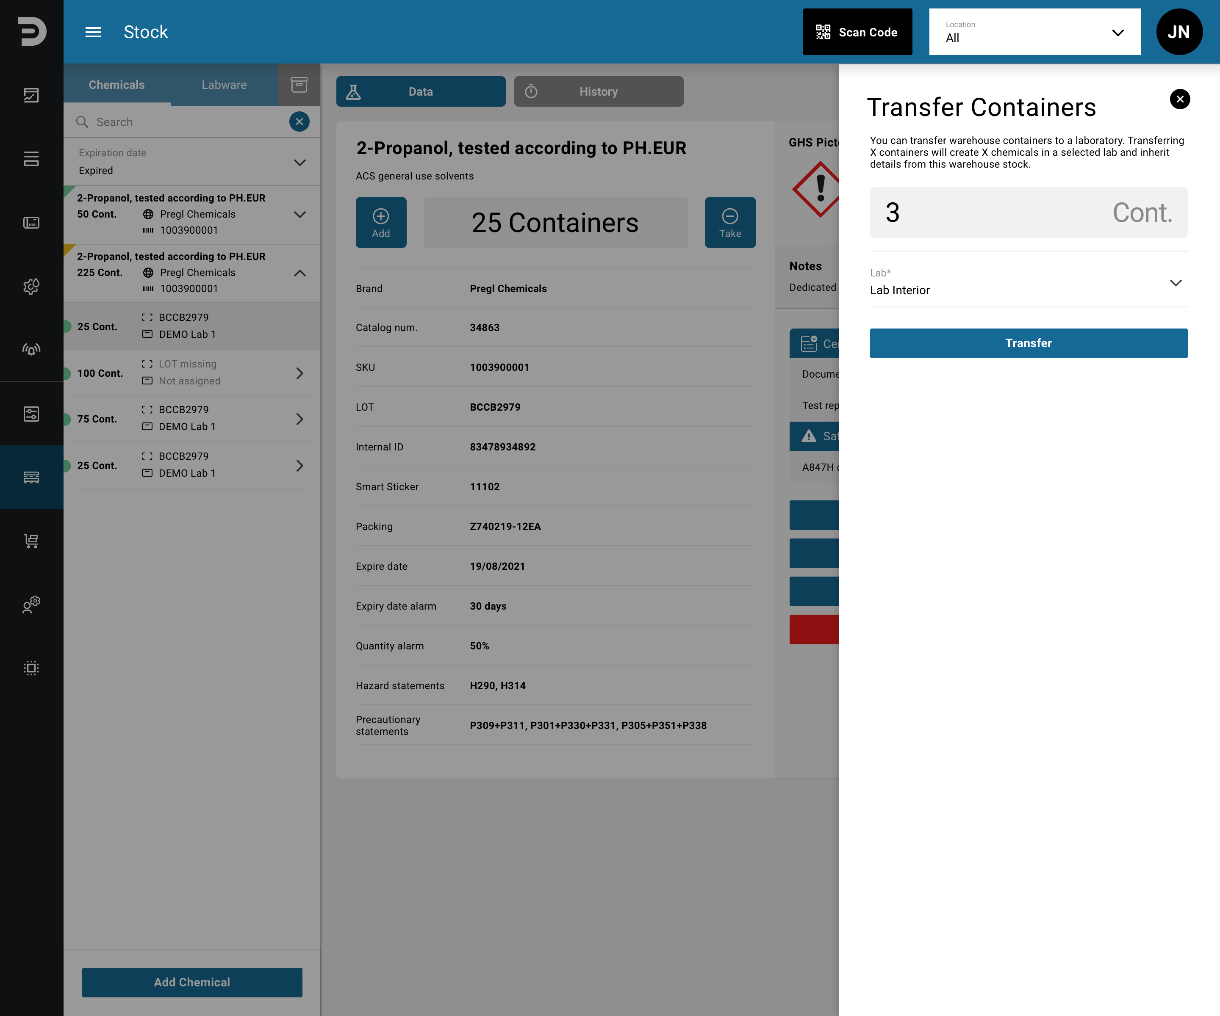Open the dashboard chart icon in sidebar
Screen dimensions: 1220x1016
pos(31,95)
